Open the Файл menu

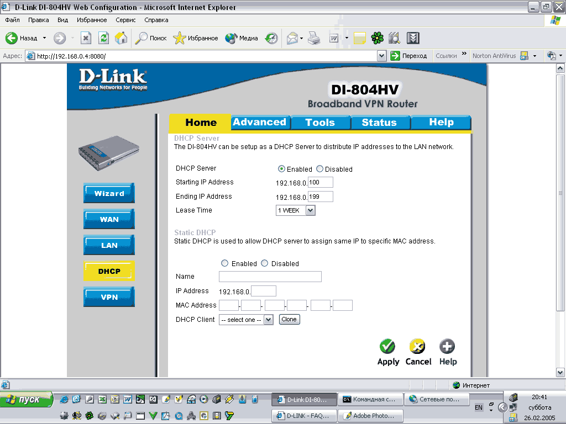[12, 20]
